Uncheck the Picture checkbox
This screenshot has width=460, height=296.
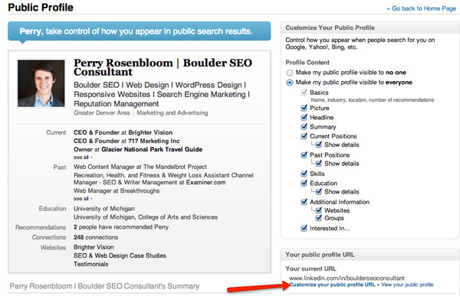click(x=304, y=108)
